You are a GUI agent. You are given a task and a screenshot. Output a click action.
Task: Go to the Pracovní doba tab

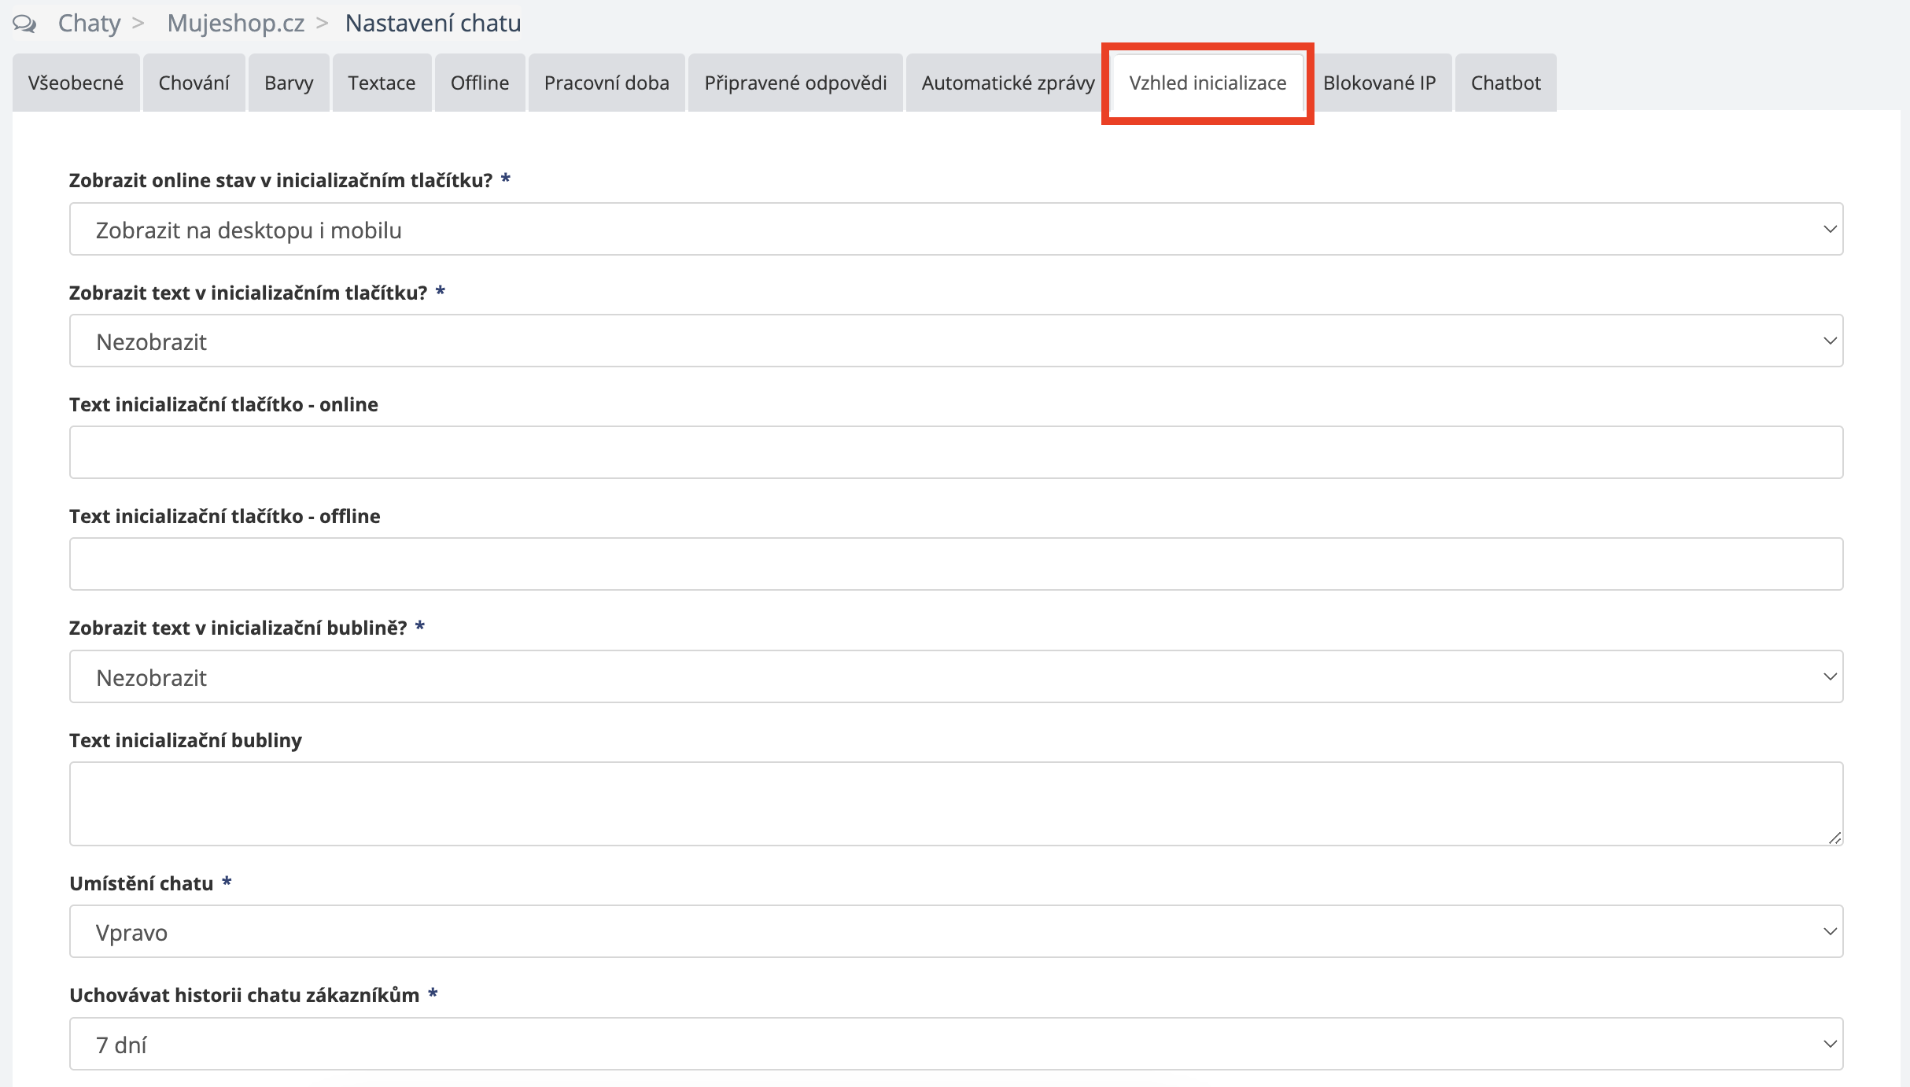click(x=606, y=83)
